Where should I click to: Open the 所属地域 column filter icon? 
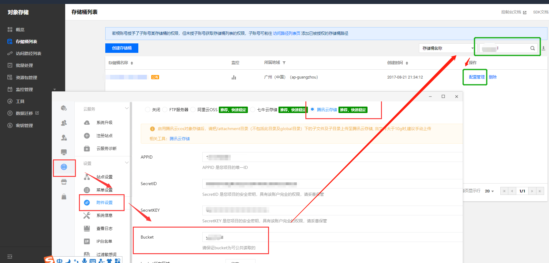click(284, 63)
